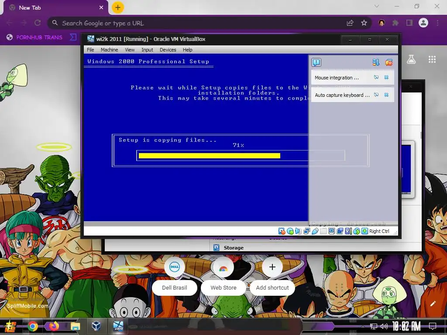Open the View menu in VirtualBox

(x=130, y=50)
